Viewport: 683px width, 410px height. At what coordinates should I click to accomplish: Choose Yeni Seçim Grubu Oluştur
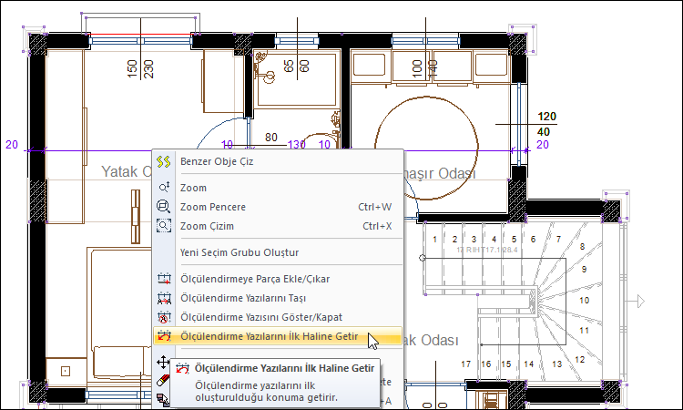(x=239, y=251)
